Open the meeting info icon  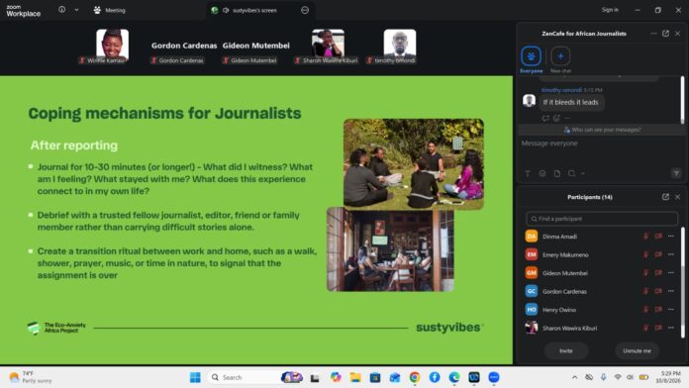click(x=62, y=9)
